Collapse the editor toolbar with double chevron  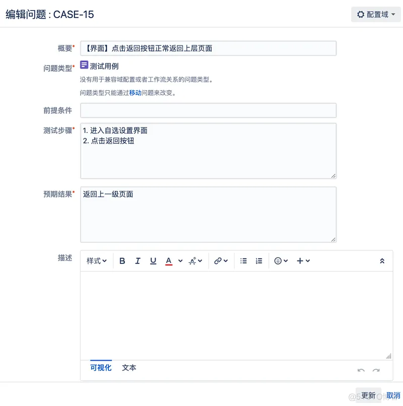[x=382, y=261]
